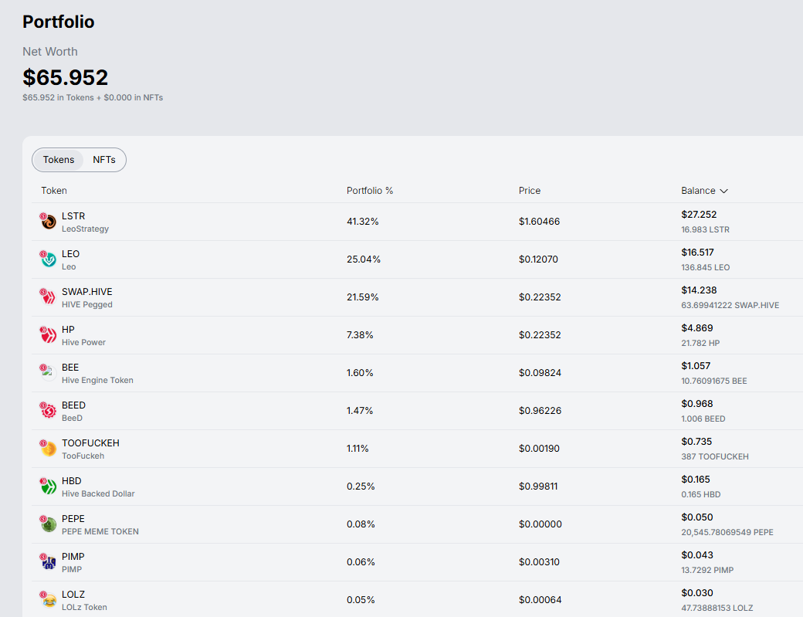Click the LOLz Token subtitle
Image resolution: width=803 pixels, height=617 pixels.
[x=84, y=607]
